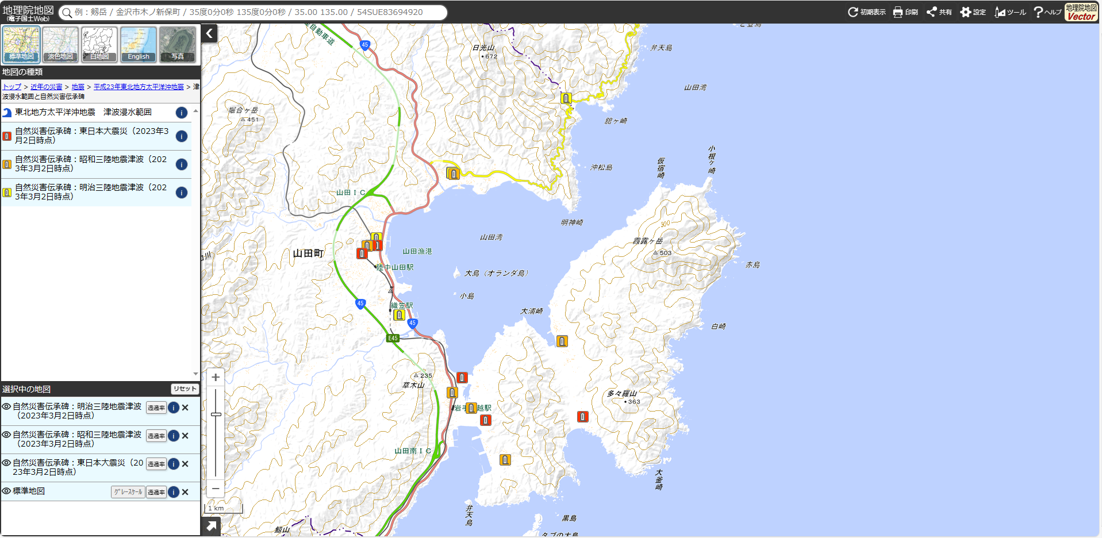Image resolution: width=1102 pixels, height=538 pixels.
Task: Open the 地震 breadcrumb link
Action: (78, 87)
